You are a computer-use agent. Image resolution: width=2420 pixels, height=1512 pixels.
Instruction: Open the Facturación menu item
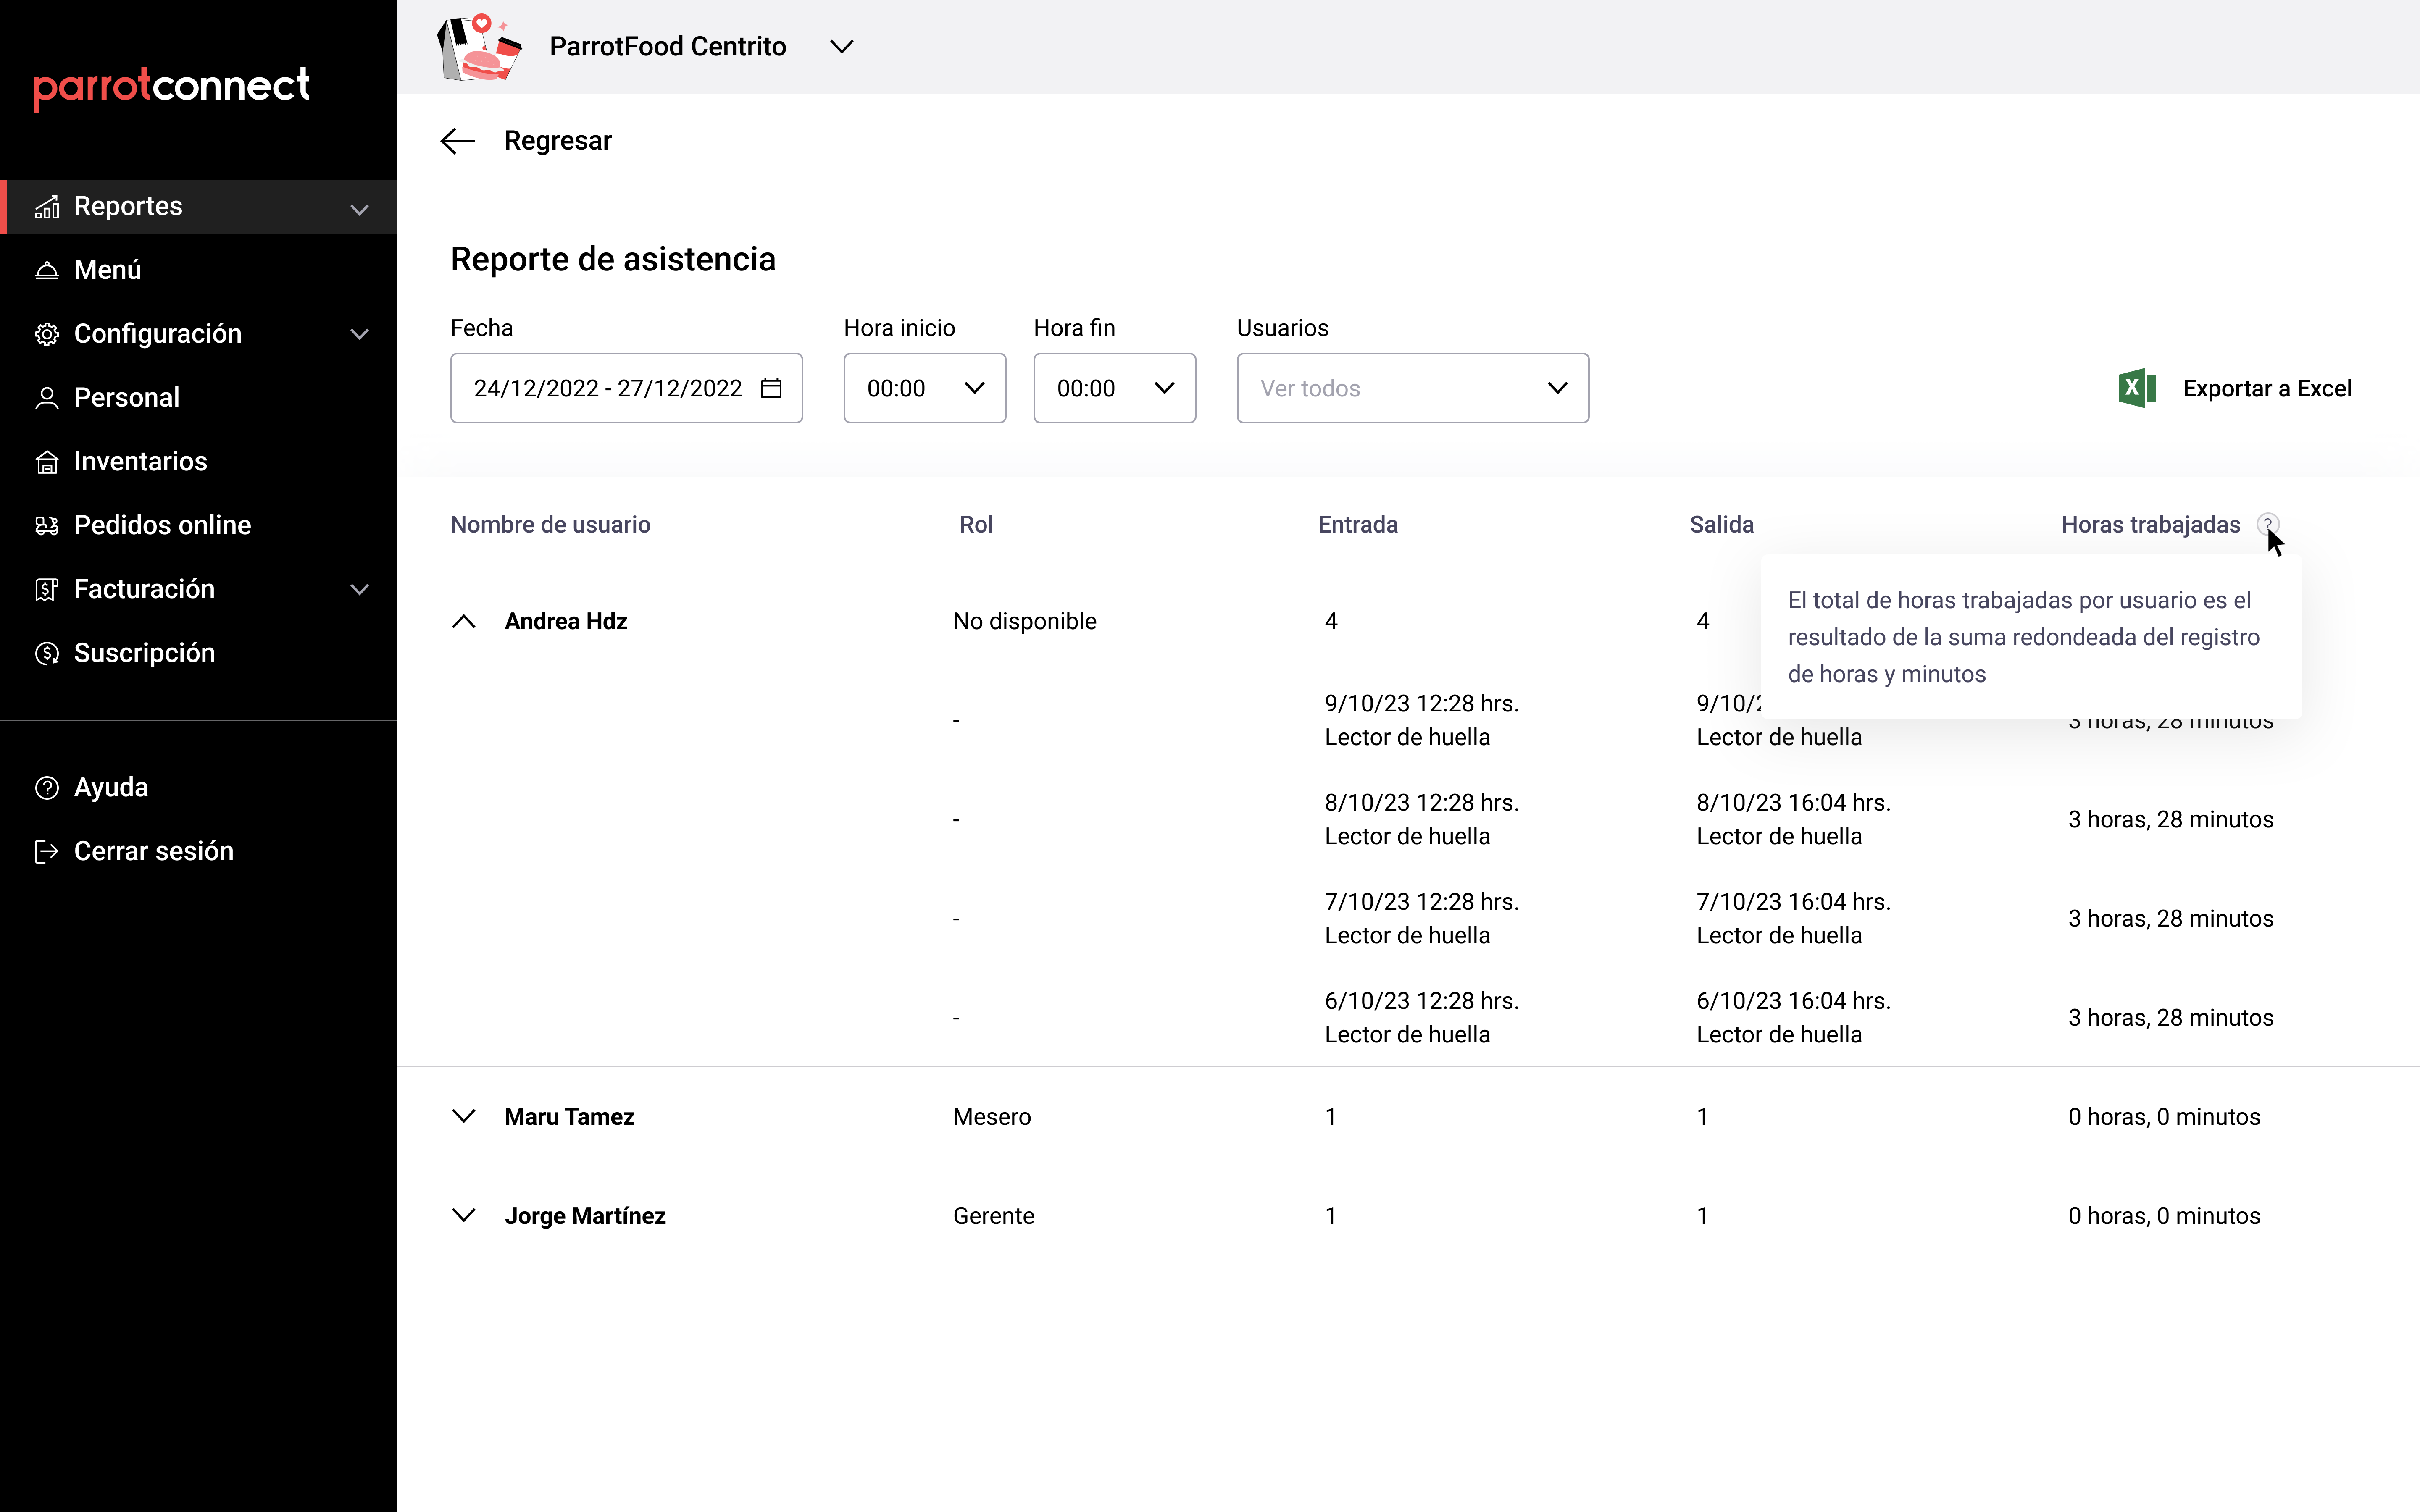pos(145,589)
